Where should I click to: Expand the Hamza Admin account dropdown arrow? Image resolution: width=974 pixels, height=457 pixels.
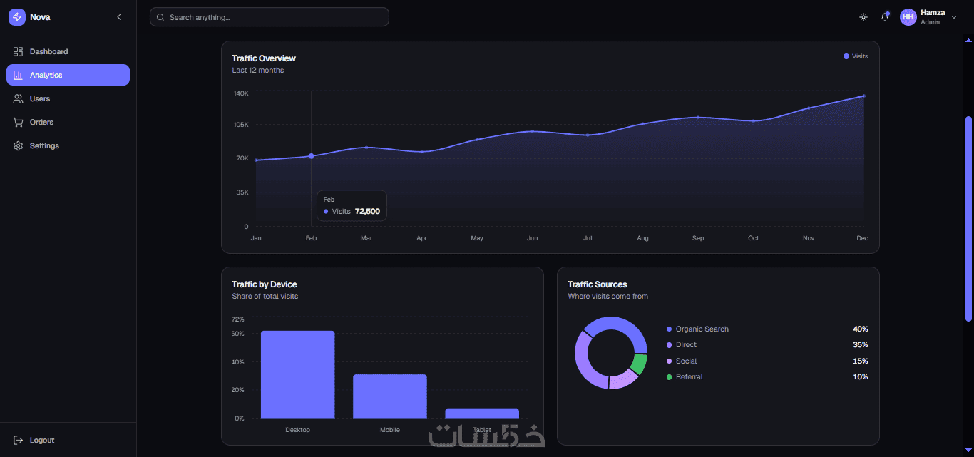pyautogui.click(x=954, y=17)
